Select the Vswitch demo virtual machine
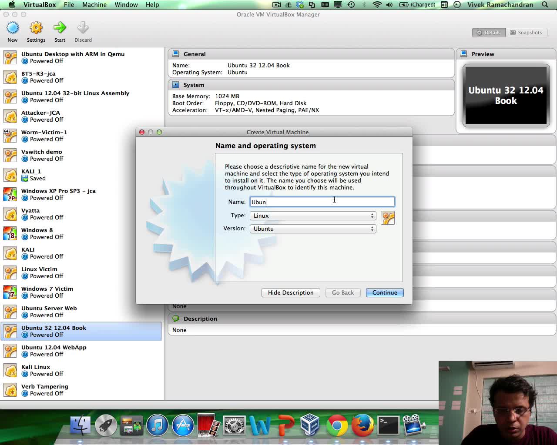The height and width of the screenshot is (445, 557). click(x=82, y=155)
